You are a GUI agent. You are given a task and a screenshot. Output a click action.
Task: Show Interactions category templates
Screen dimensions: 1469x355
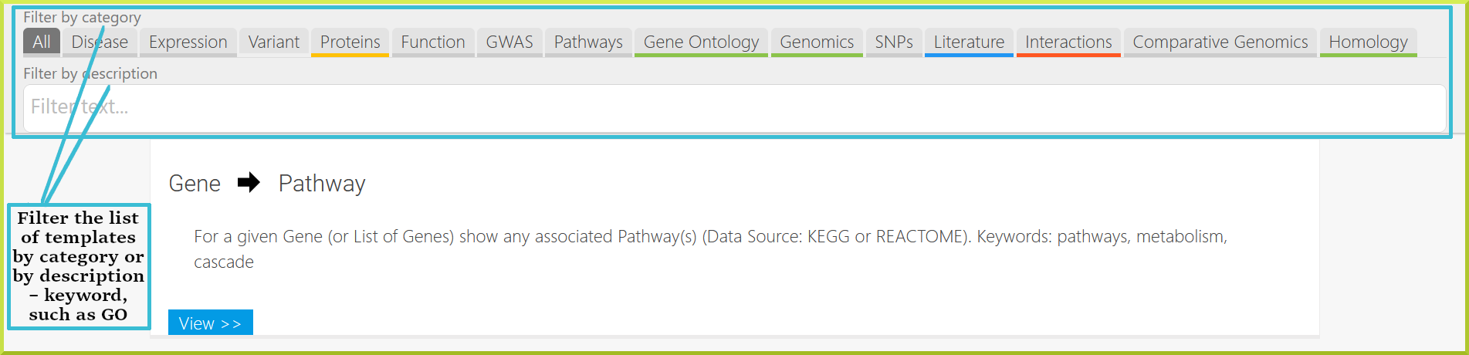point(1068,42)
